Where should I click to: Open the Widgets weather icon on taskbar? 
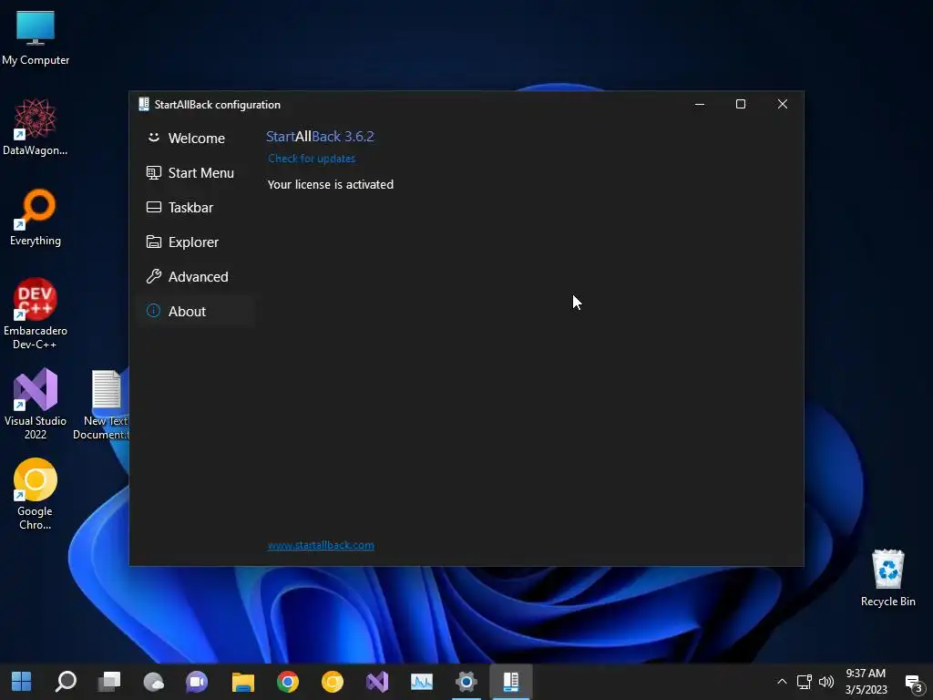[153, 682]
